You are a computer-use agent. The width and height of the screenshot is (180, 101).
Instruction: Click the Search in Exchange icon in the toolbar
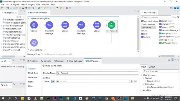[x=8, y=8]
